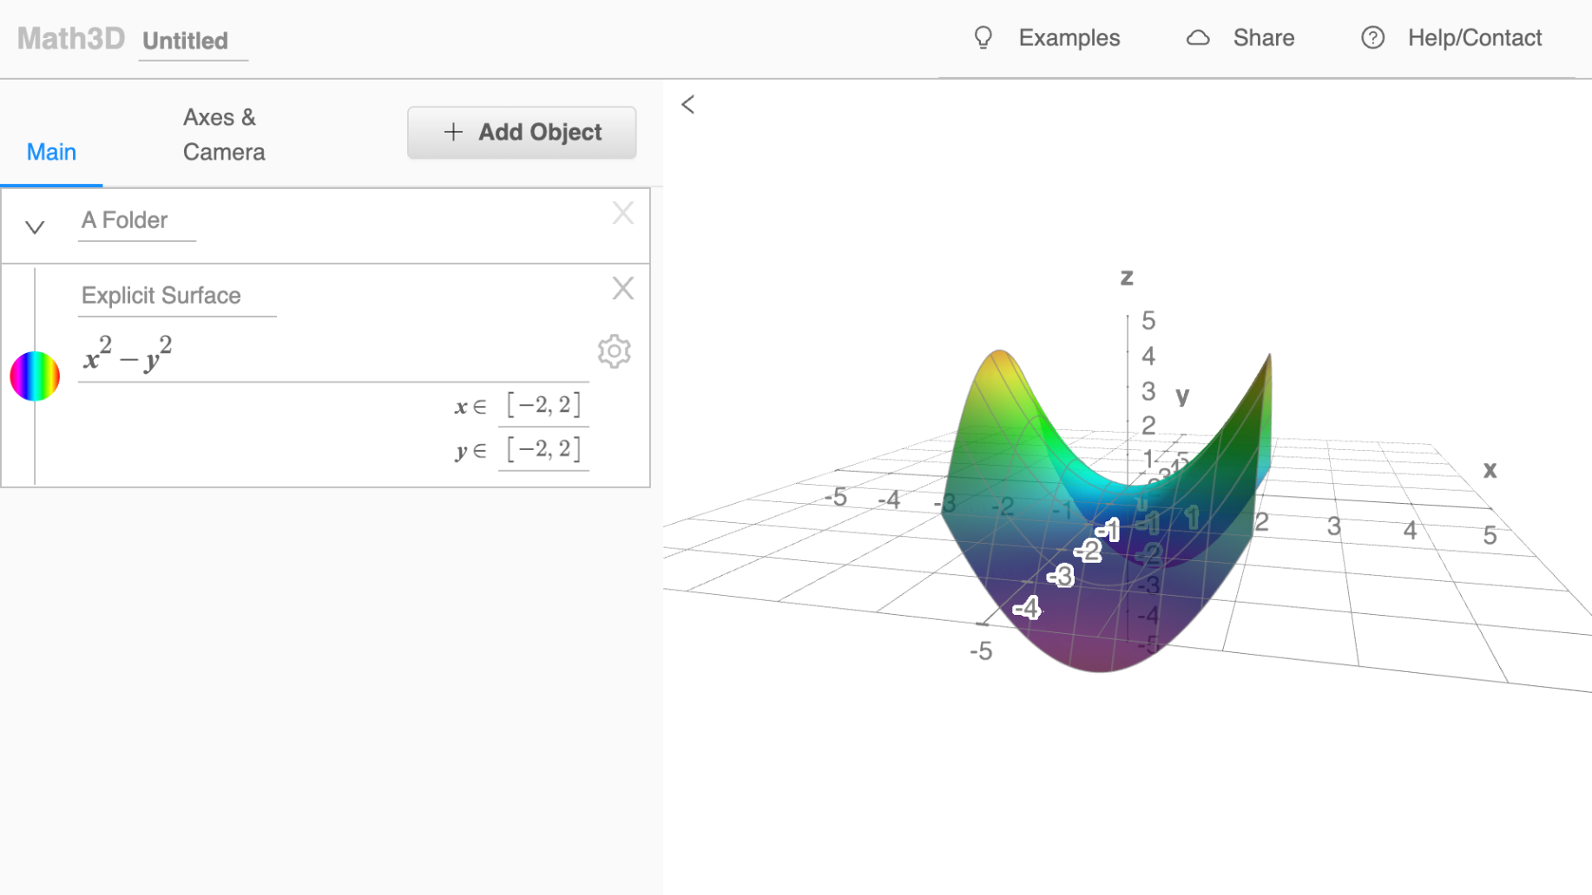Collapse the sidebar panel arrow
The width and height of the screenshot is (1592, 895).
[687, 105]
